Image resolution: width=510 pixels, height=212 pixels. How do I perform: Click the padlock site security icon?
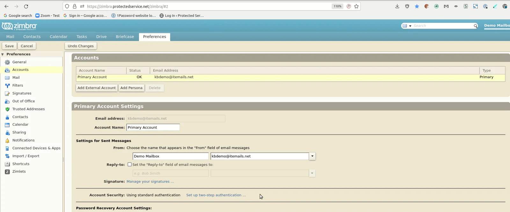pyautogui.click(x=75, y=6)
